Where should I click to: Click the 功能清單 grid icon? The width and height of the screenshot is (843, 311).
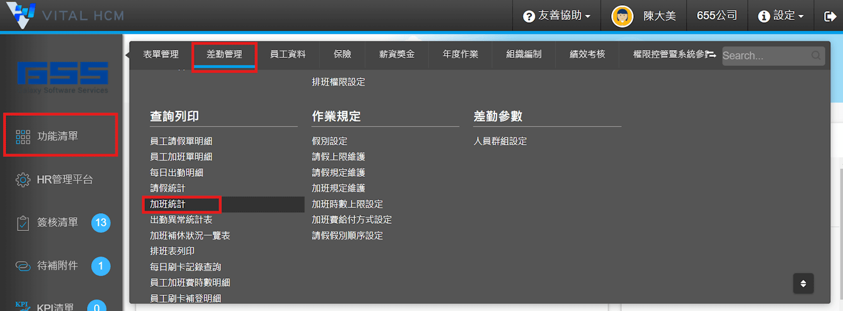[x=23, y=137]
